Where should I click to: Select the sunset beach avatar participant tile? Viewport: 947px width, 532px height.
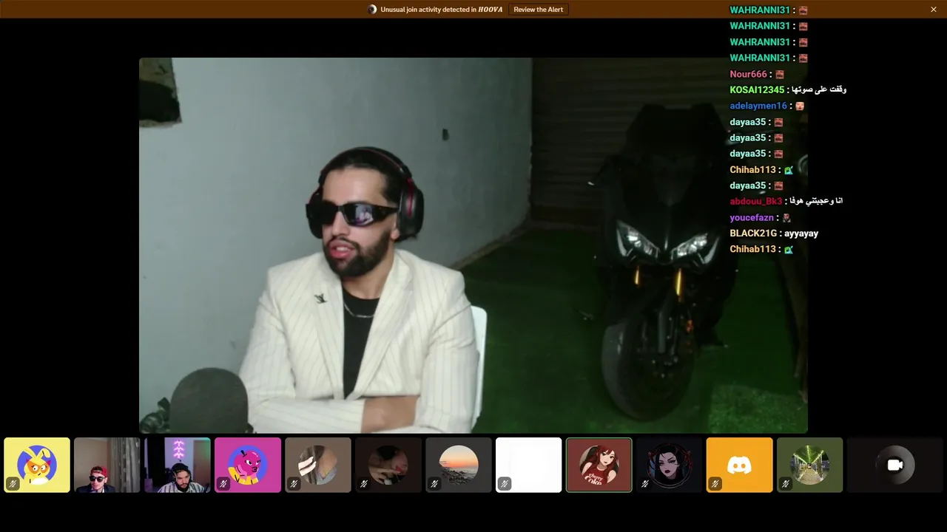(459, 465)
